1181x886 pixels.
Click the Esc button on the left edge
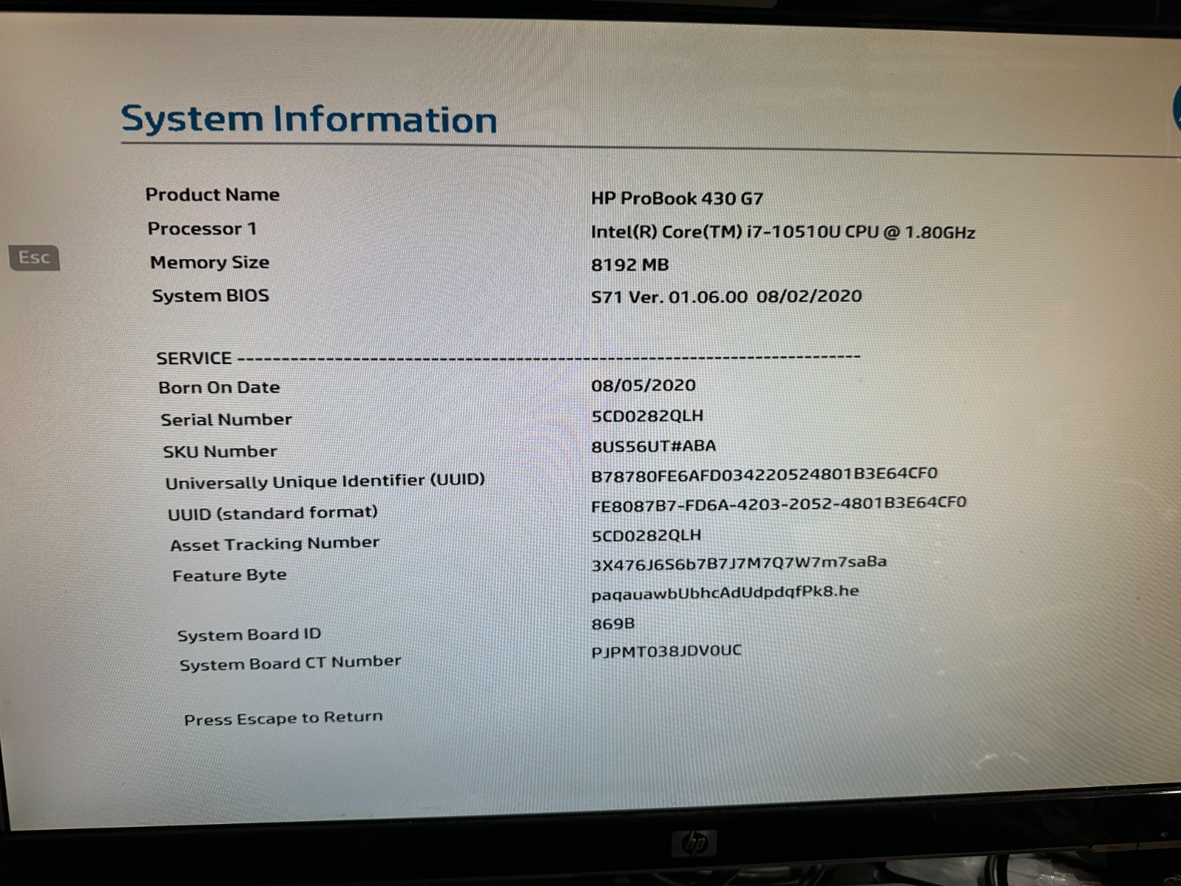pyautogui.click(x=34, y=258)
